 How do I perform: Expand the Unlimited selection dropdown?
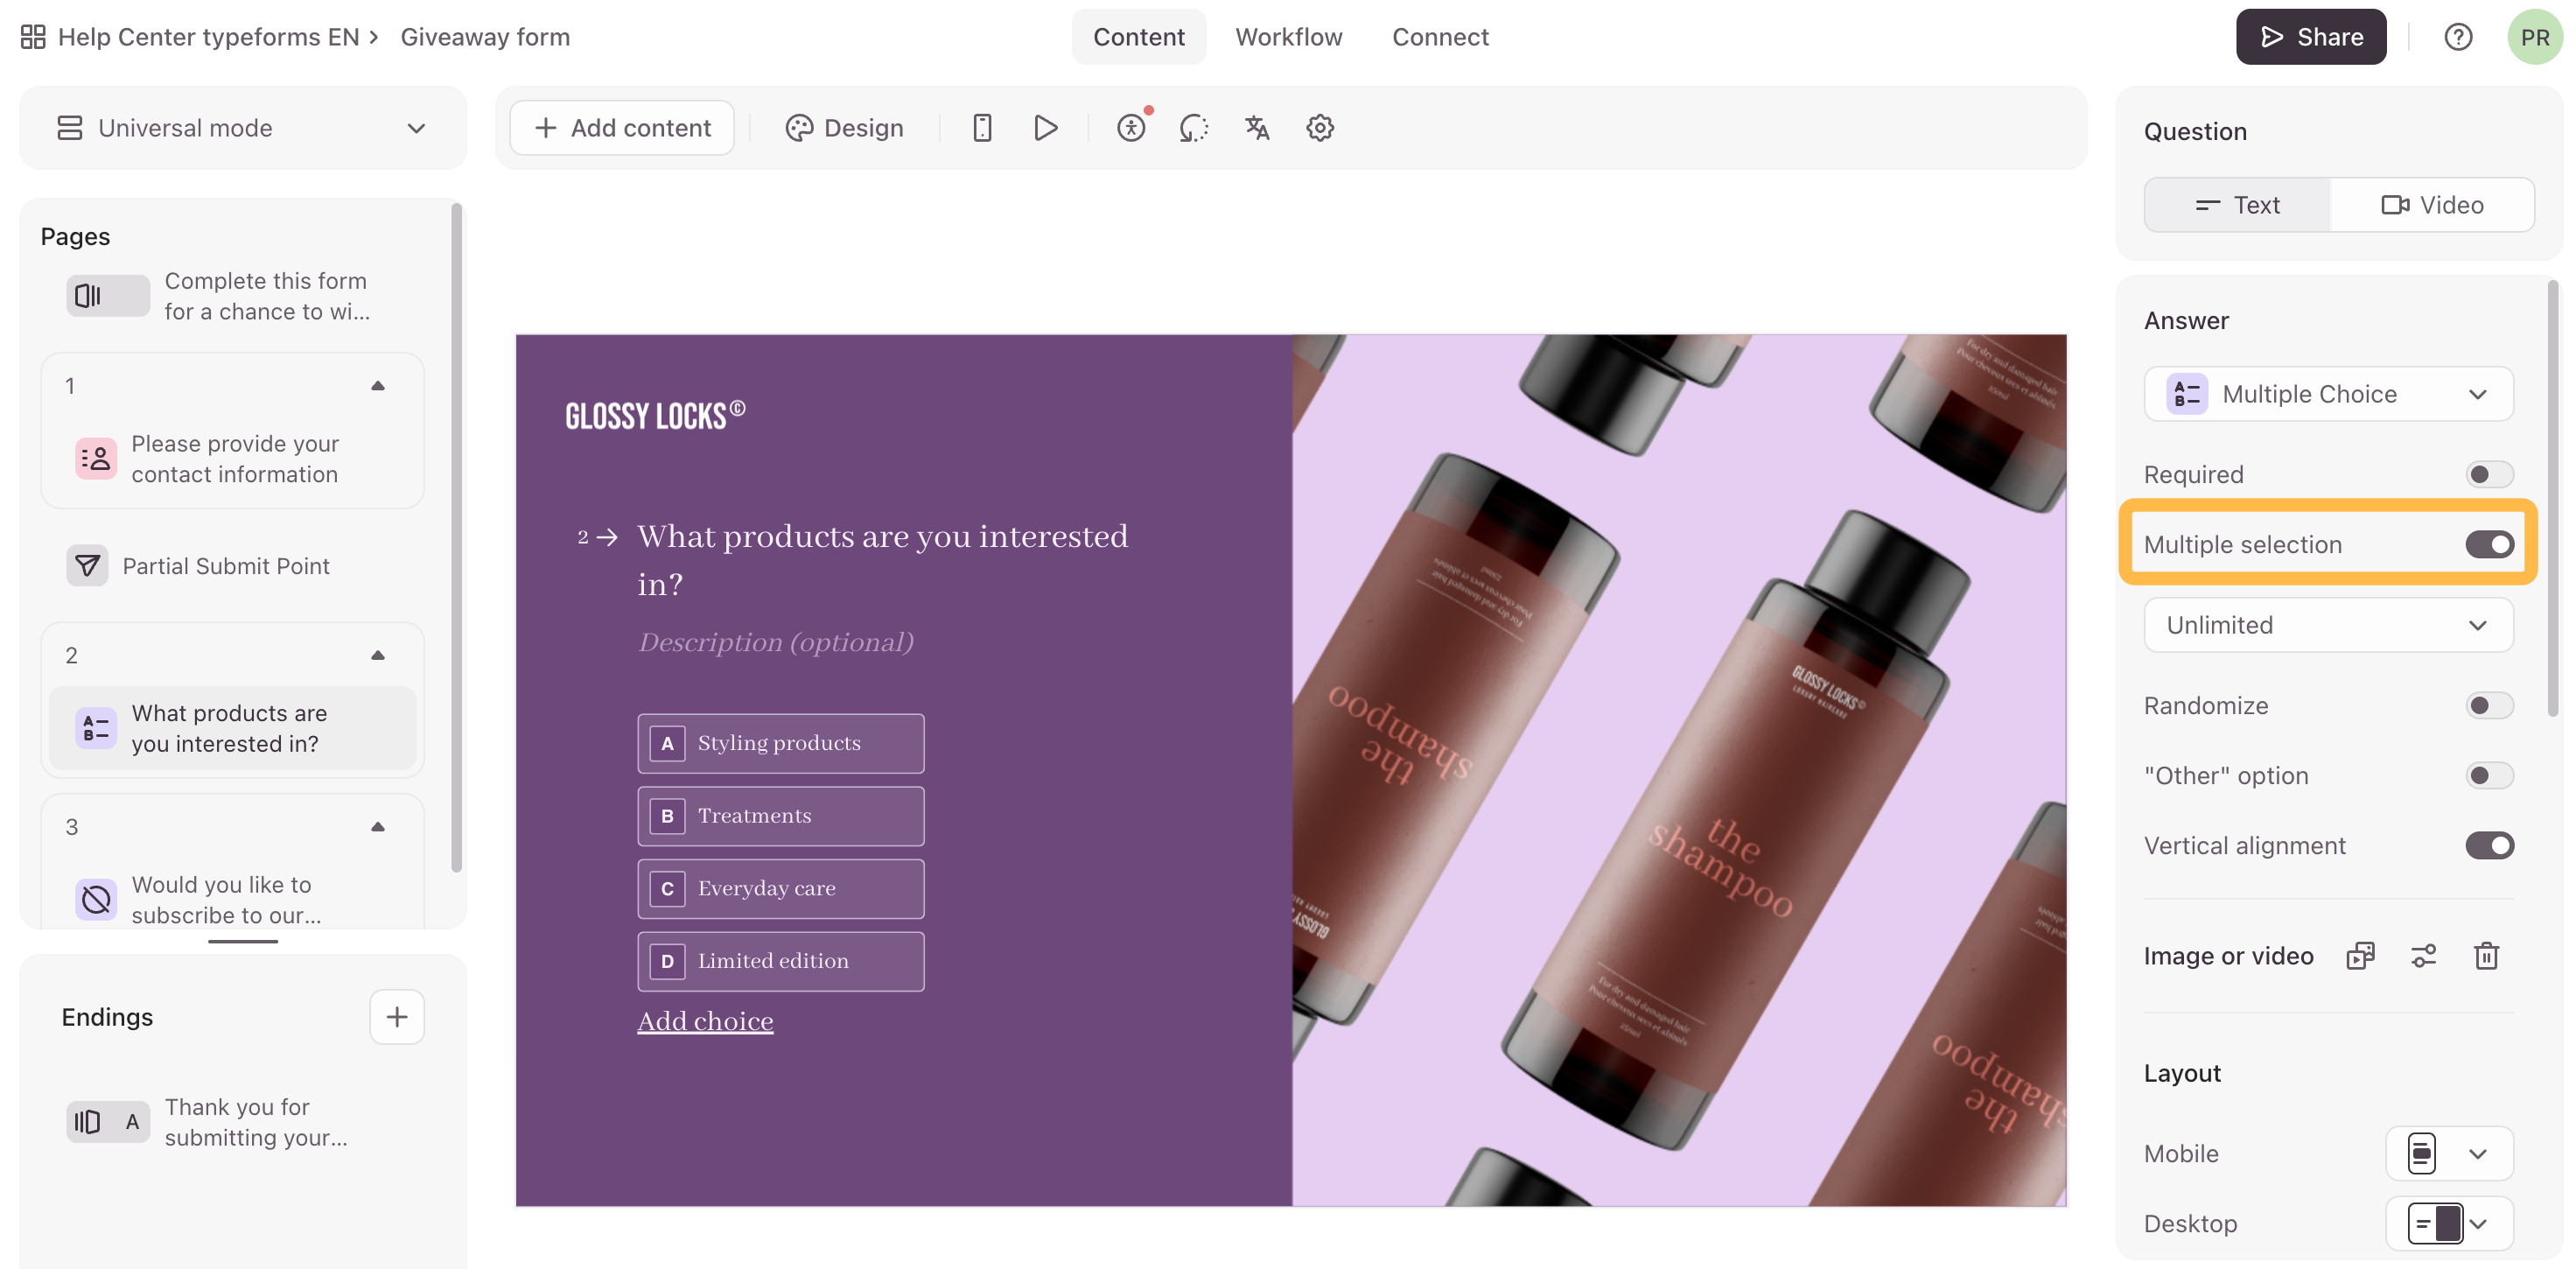point(2328,625)
